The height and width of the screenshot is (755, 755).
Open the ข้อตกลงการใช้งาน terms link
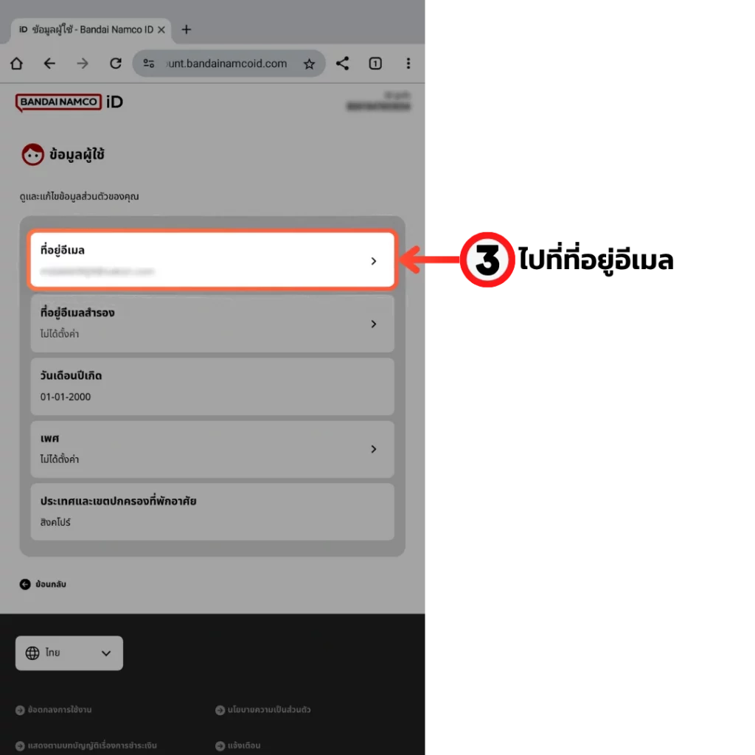tap(59, 710)
